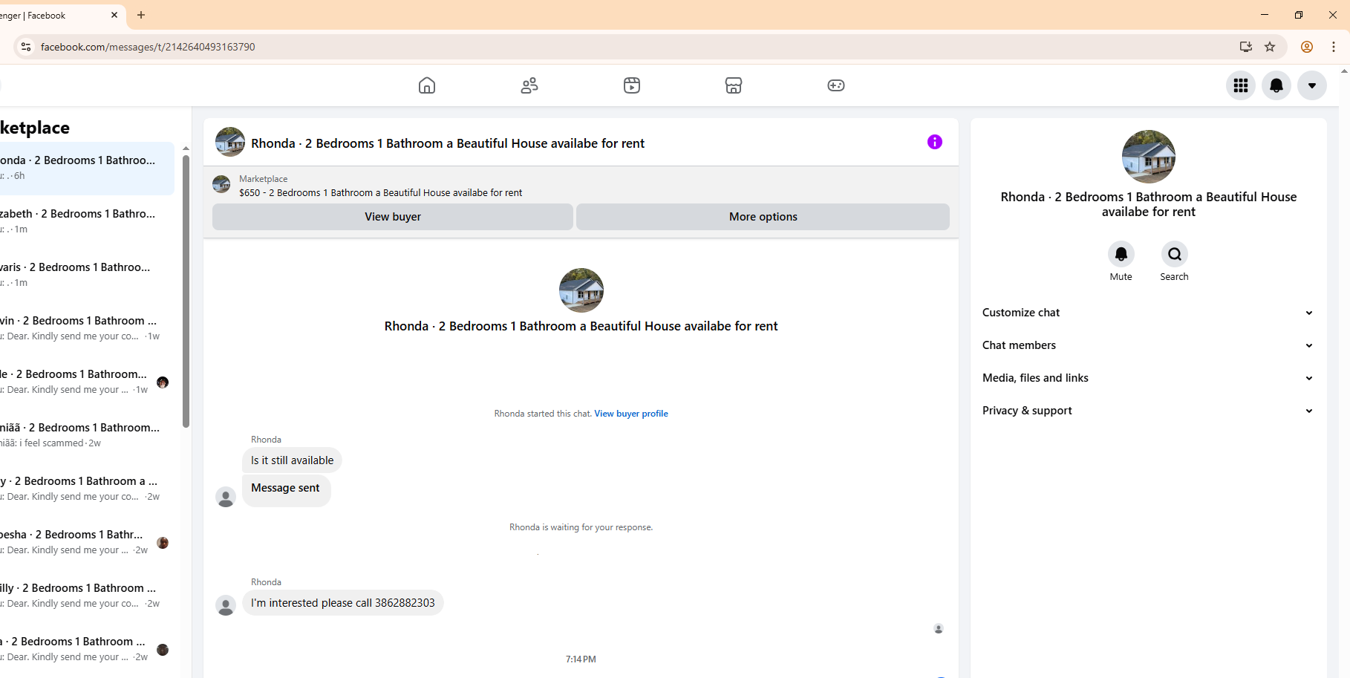This screenshot has width=1350, height=678.
Task: Open Chrome three-dot menu
Action: tap(1334, 47)
